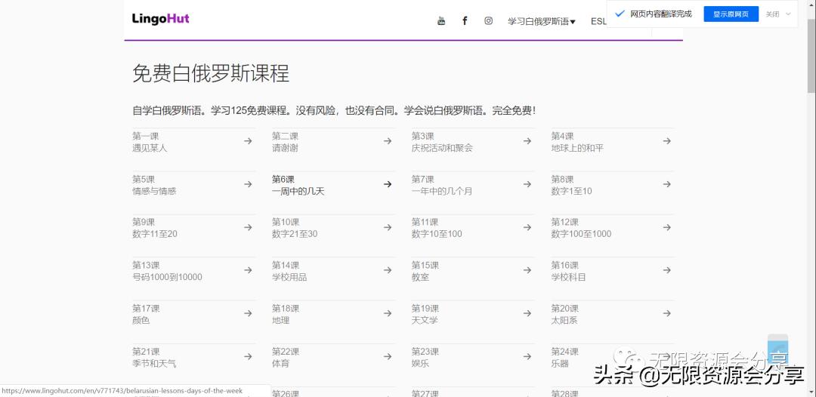
Task: Click 关闭 in the translation popup
Action: tap(772, 14)
